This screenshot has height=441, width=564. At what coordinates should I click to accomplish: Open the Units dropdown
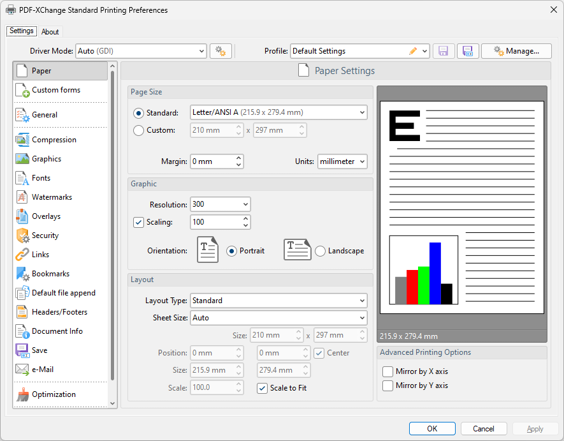pos(342,161)
